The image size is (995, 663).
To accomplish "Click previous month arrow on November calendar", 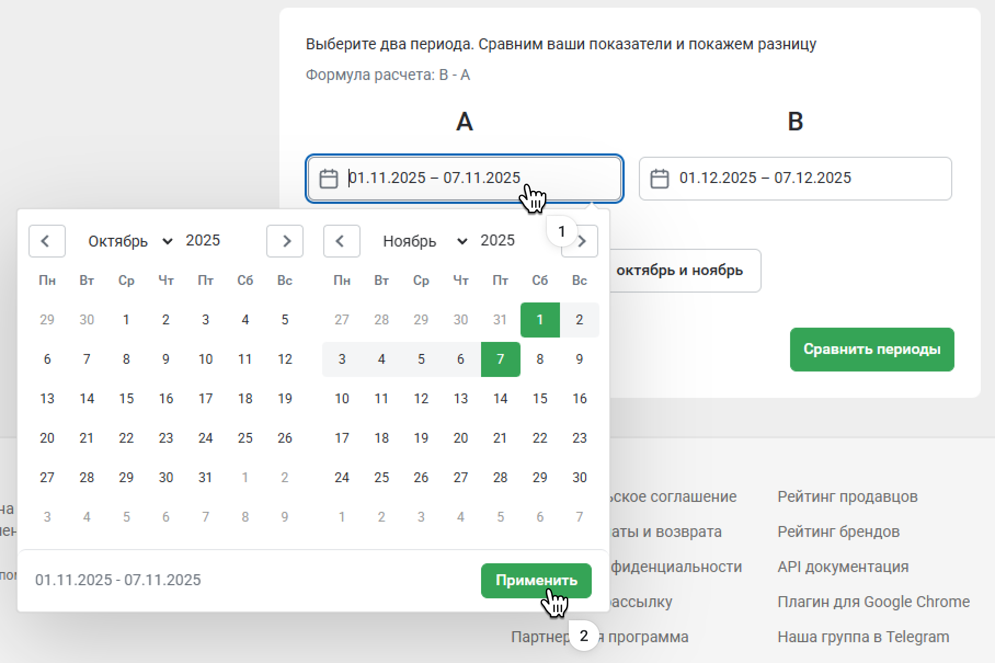I will pos(341,241).
